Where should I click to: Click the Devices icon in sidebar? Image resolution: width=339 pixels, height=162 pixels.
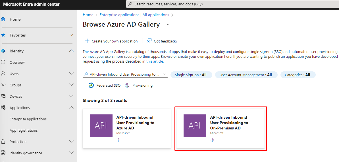[x=3, y=96]
